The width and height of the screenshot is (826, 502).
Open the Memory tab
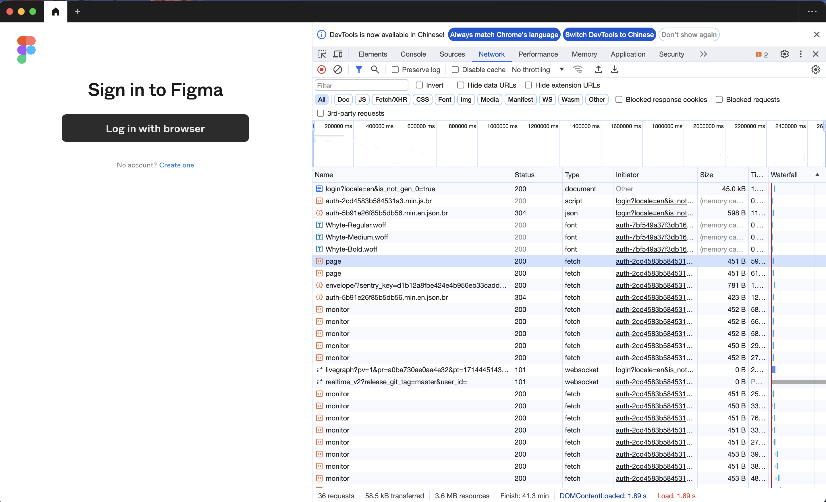(x=584, y=54)
